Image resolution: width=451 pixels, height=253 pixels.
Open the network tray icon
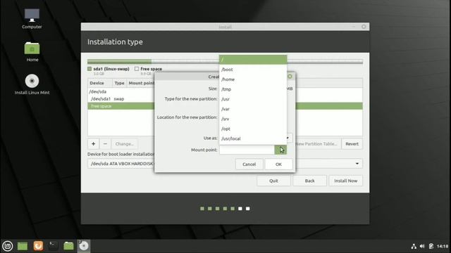point(414,246)
